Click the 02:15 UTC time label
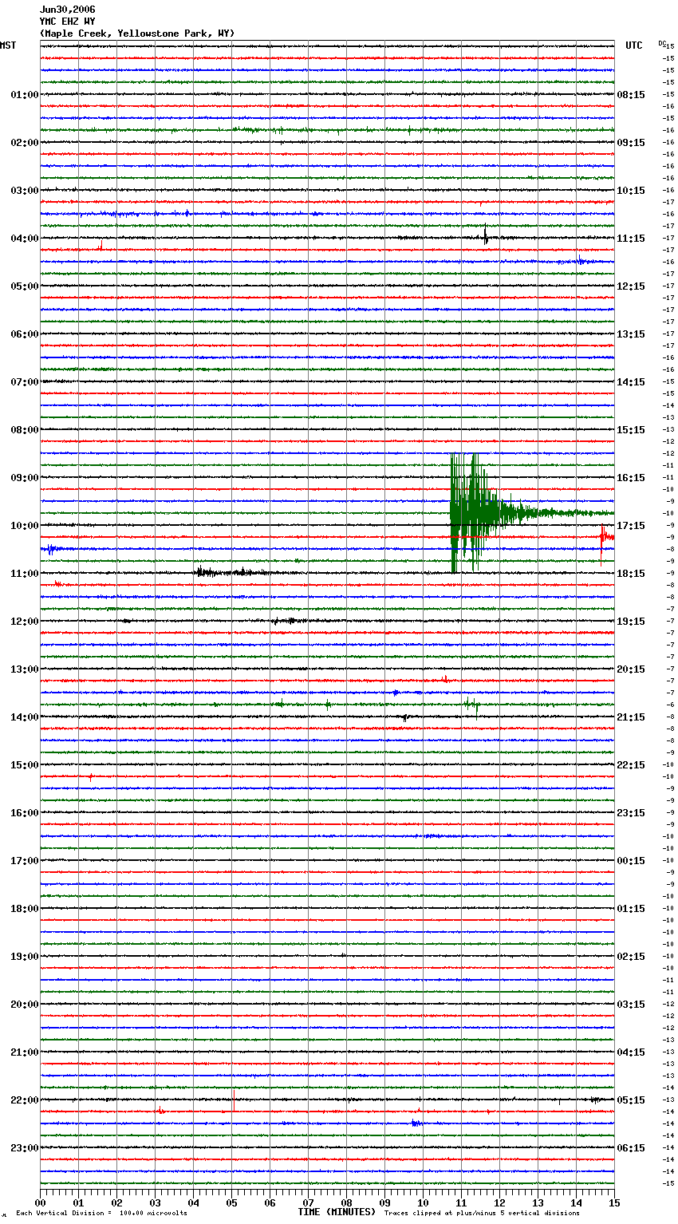678x1224 pixels. click(631, 957)
